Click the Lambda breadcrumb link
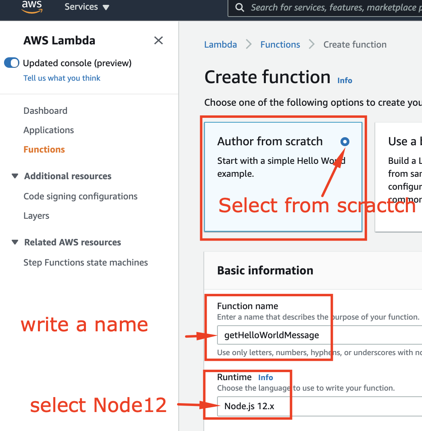This screenshot has height=431, width=422. 220,44
